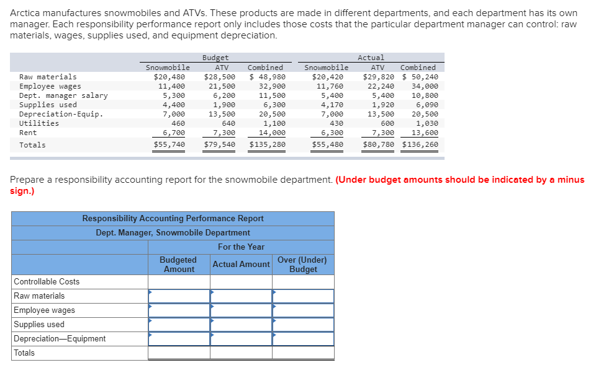Click 'Totals' label in report table
This screenshot has width=601, height=373.
[24, 353]
